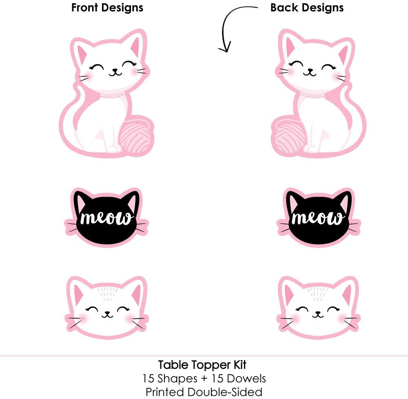The height and width of the screenshot is (399, 408).
Task: Click the front sitting kitten with yarn
Action: coord(106,94)
